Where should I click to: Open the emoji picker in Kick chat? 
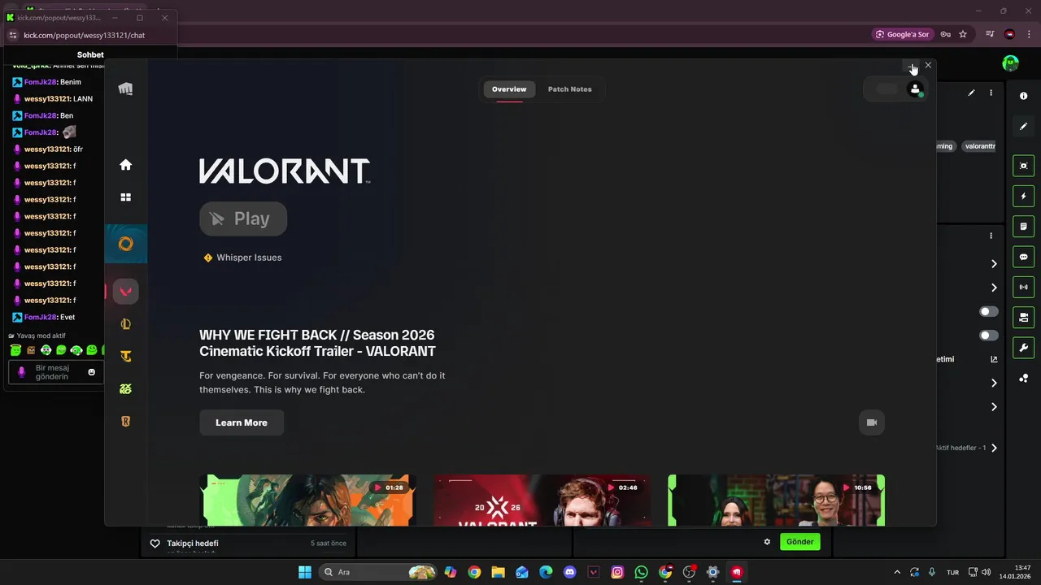pyautogui.click(x=91, y=372)
